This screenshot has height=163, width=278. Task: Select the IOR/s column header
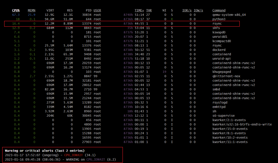[x=187, y=11]
